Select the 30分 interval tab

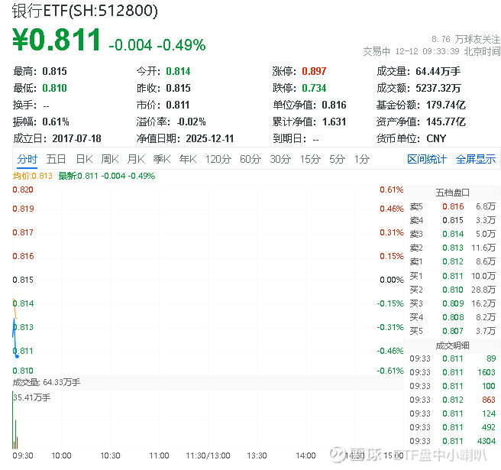coord(280,159)
